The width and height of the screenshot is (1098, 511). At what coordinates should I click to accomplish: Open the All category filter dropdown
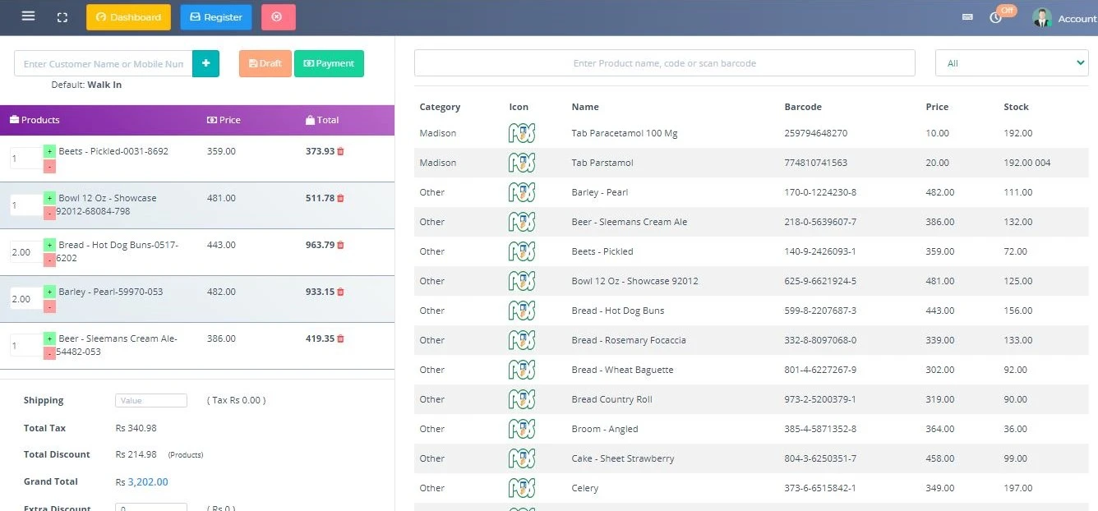pyautogui.click(x=1012, y=63)
